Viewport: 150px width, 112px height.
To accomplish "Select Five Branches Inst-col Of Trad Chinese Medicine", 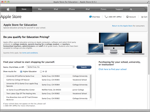I will pyautogui.click(x=47, y=98).
